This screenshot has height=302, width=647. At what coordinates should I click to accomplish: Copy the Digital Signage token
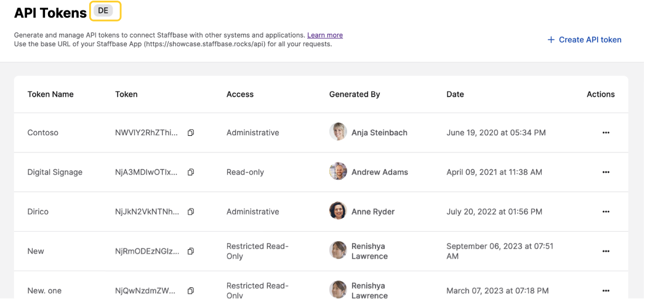tap(191, 172)
